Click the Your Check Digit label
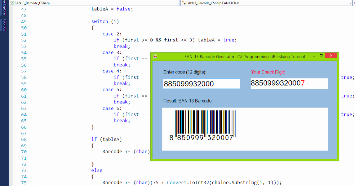Viewport: 355px width, 186px height. point(268,72)
